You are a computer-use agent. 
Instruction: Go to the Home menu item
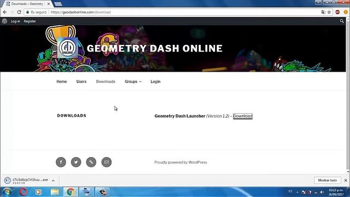pos(62,82)
